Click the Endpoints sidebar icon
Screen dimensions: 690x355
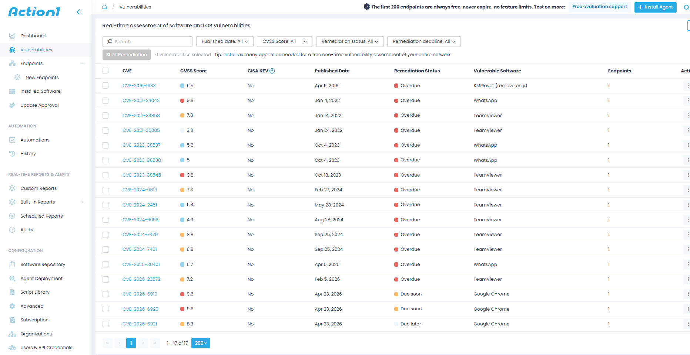tap(12, 64)
